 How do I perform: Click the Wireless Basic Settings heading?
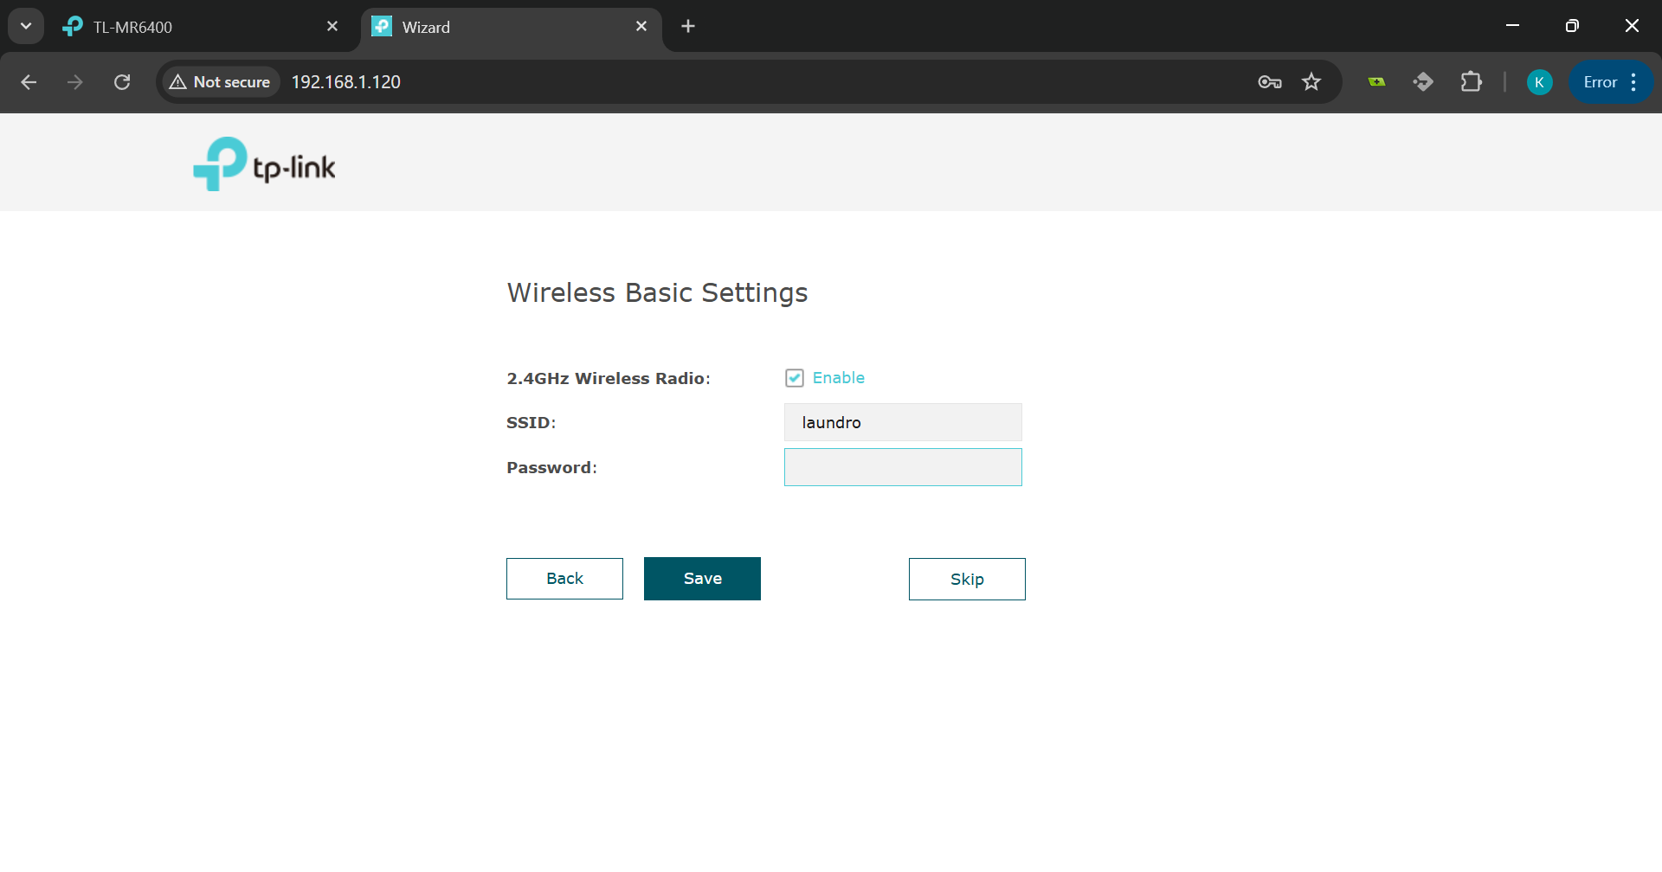coord(657,292)
